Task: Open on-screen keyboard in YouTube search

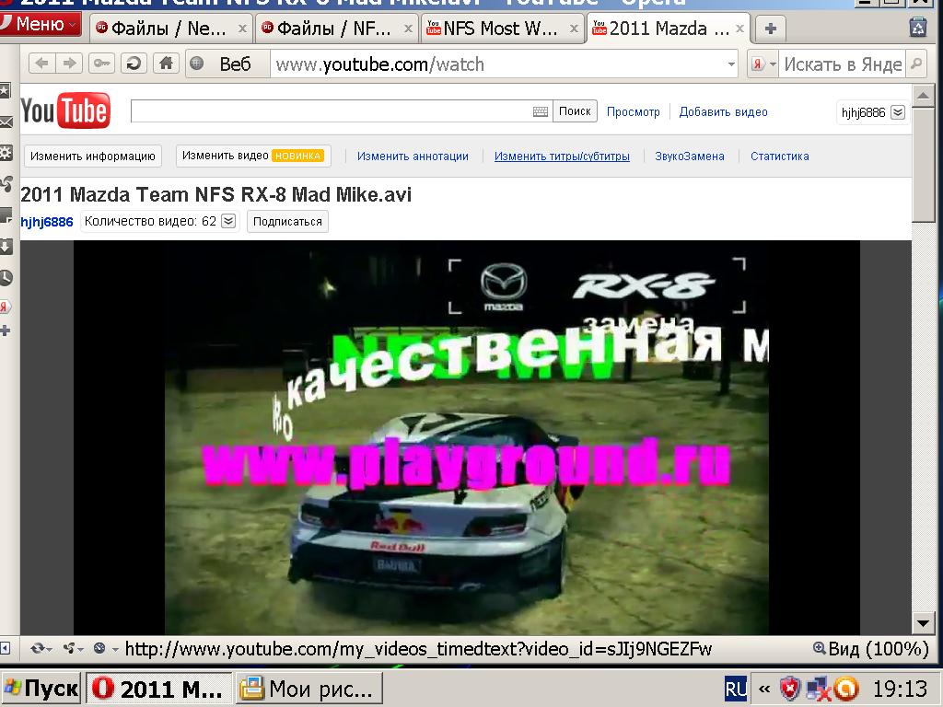Action: [540, 111]
